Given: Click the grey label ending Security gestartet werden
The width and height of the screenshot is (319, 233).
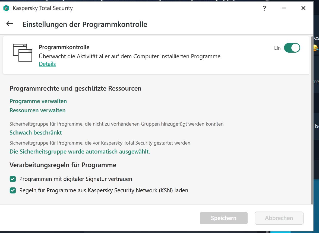Looking at the screenshot, I should (100, 143).
